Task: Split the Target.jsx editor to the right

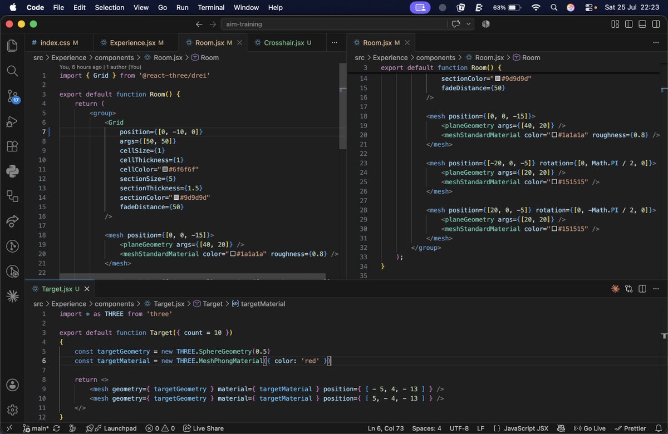Action: click(642, 289)
